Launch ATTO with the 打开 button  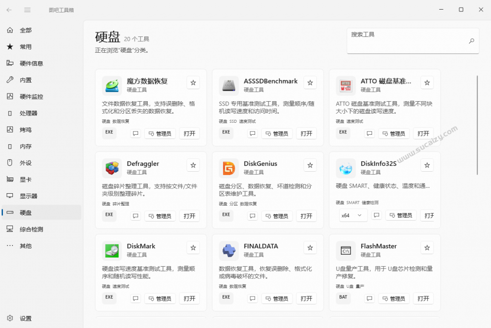point(423,133)
